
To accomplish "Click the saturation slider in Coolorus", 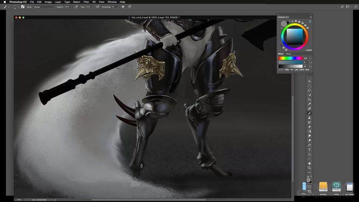I will 290,62.
